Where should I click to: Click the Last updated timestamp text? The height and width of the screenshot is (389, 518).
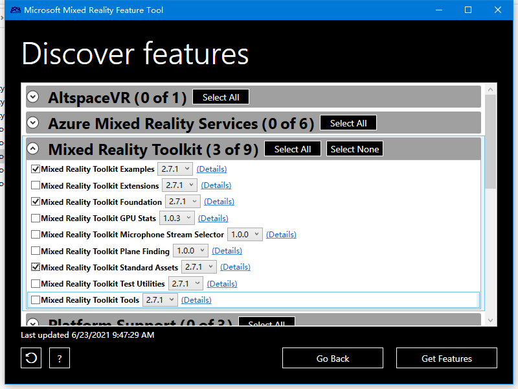[x=87, y=335]
